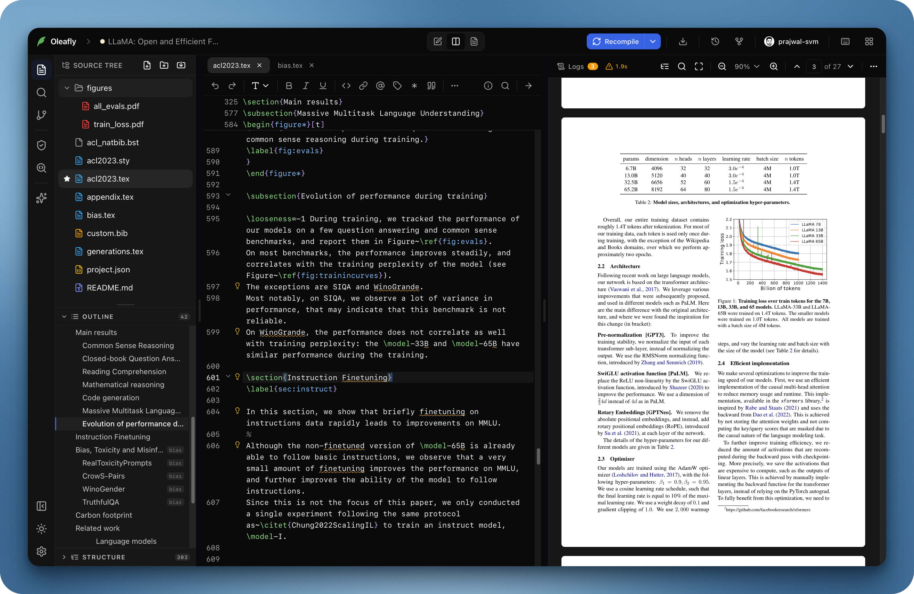
Task: Go to the next PDF page
Action: pos(850,66)
